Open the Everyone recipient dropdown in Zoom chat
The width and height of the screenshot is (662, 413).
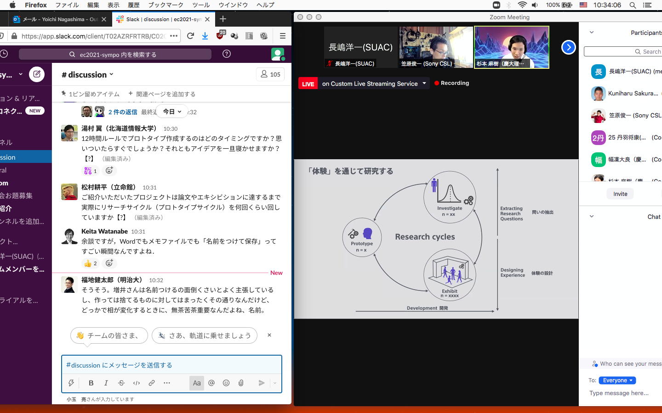[x=617, y=380]
